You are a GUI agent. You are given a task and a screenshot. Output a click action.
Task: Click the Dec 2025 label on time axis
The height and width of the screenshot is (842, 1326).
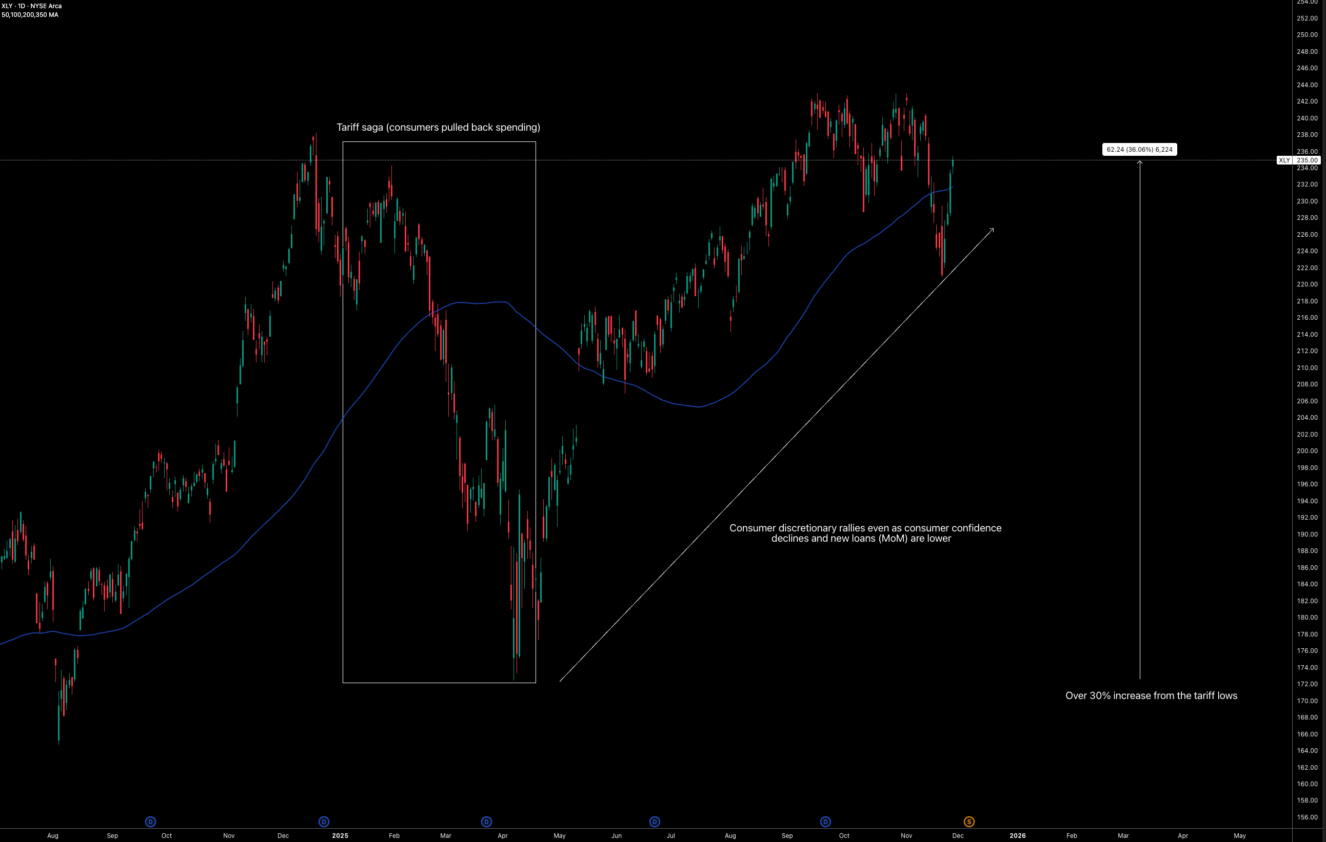(958, 835)
